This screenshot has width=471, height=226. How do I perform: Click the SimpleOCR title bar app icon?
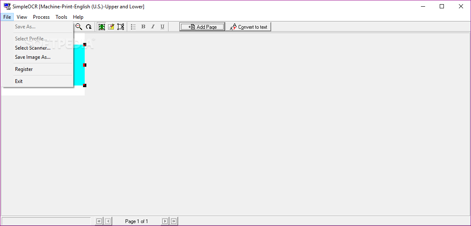pyautogui.click(x=7, y=6)
